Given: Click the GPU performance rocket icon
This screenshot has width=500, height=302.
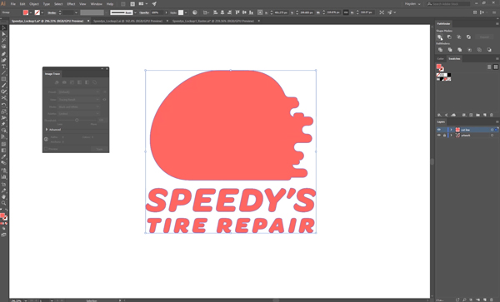Looking at the screenshot, I should click(x=154, y=4).
